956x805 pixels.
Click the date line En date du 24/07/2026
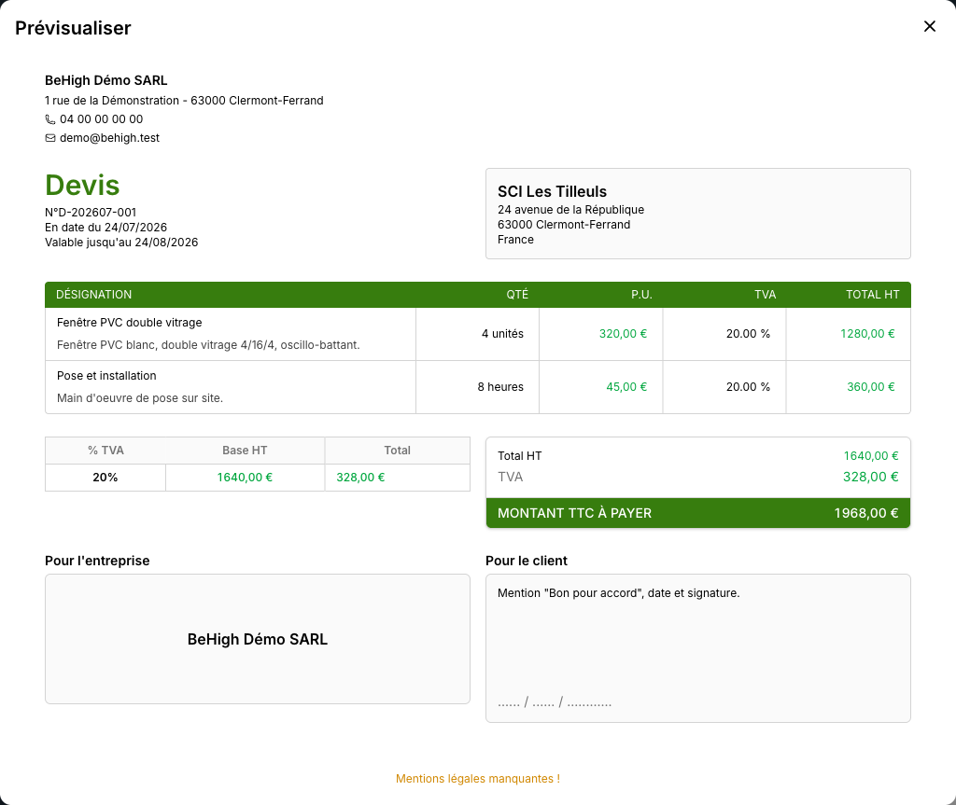coord(106,228)
